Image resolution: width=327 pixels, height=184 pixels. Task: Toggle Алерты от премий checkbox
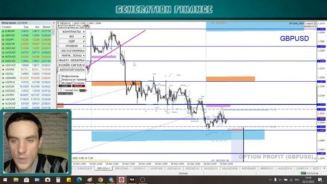point(60,80)
